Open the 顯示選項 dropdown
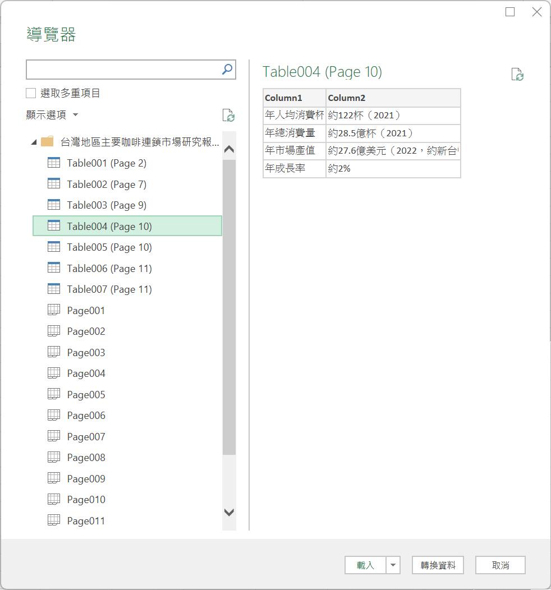This screenshot has height=590, width=551. point(52,115)
